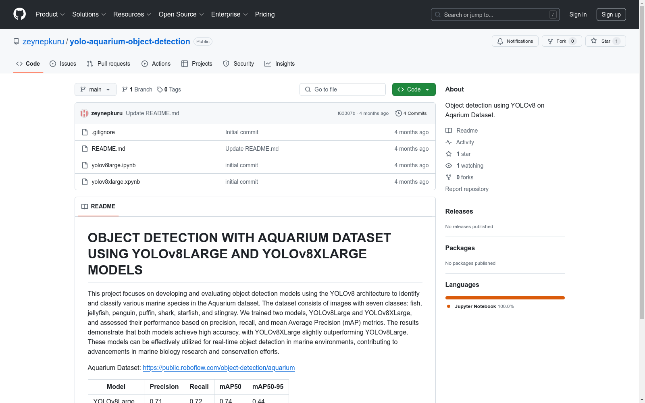The width and height of the screenshot is (645, 403).
Task: Go to Pull requests tab
Action: click(x=108, y=64)
